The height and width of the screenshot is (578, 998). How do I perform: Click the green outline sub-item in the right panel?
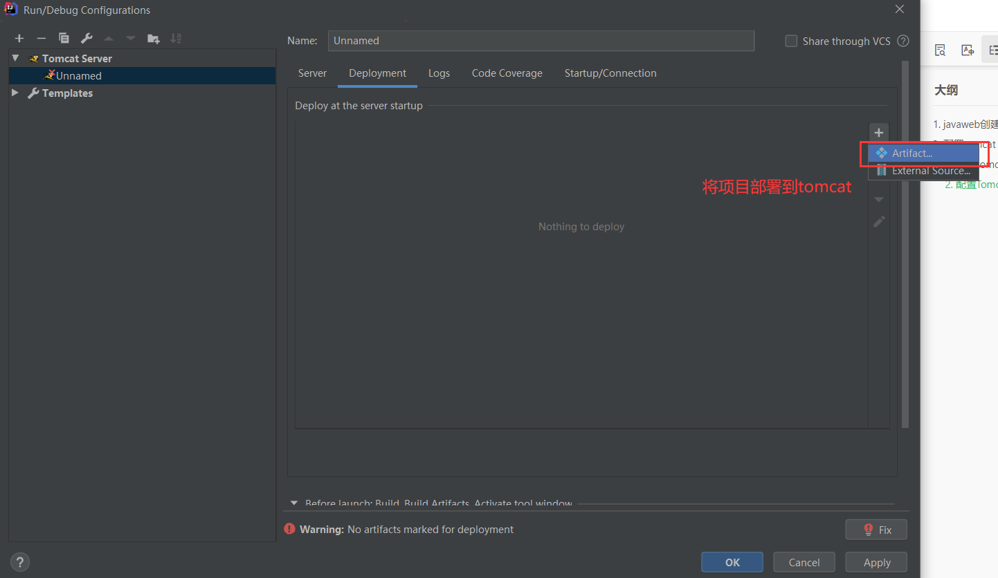972,185
